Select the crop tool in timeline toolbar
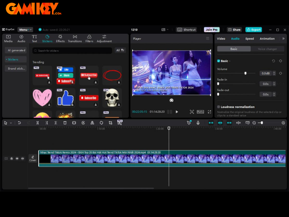This screenshot has height=217, width=289. click(111, 123)
